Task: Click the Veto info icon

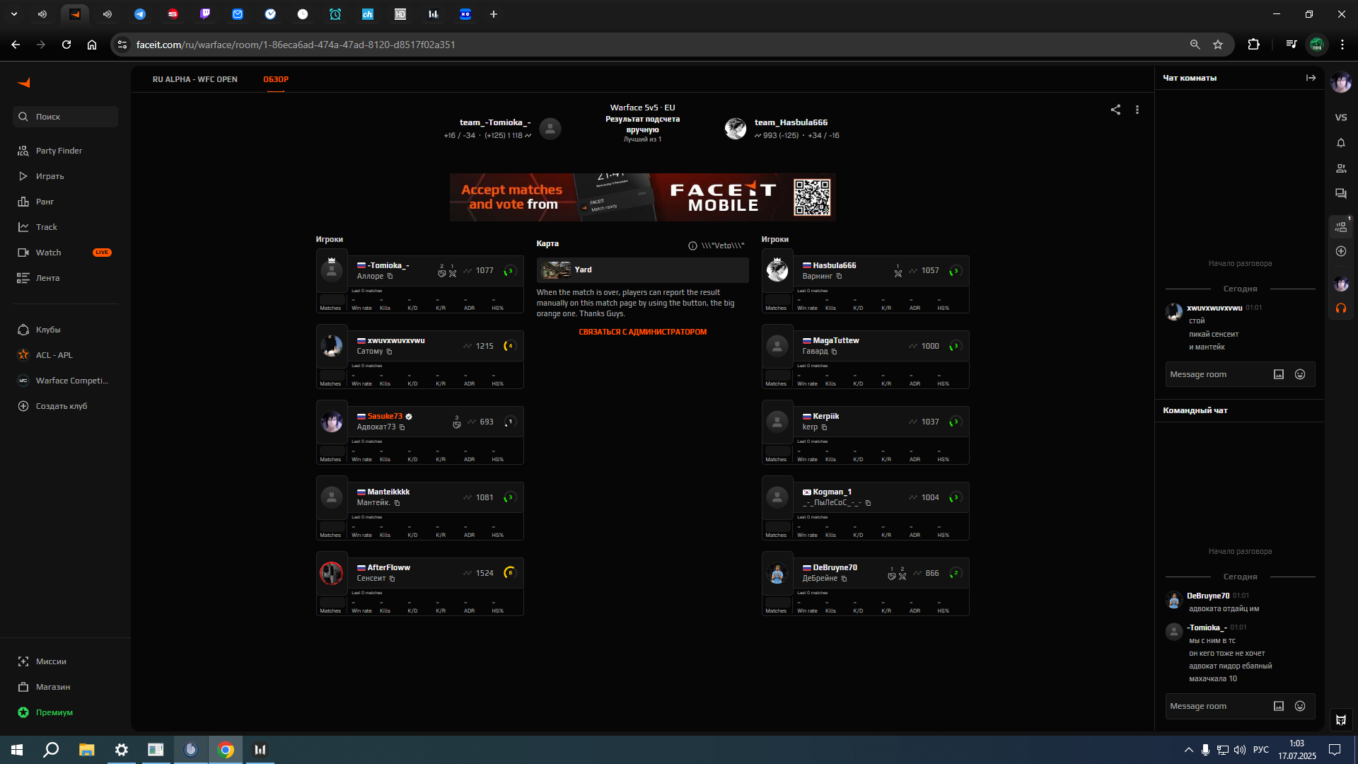Action: (692, 245)
